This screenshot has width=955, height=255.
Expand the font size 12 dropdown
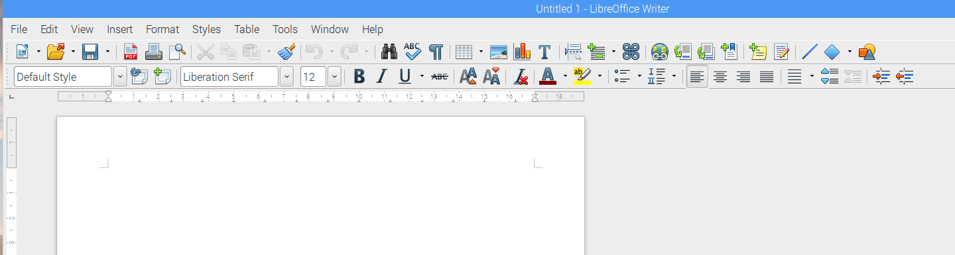click(x=334, y=77)
